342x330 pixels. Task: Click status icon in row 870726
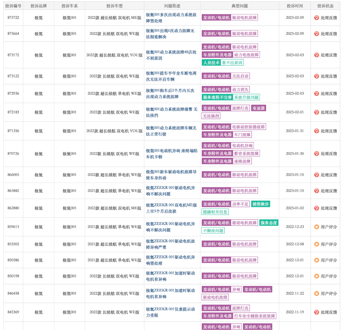pos(316,154)
